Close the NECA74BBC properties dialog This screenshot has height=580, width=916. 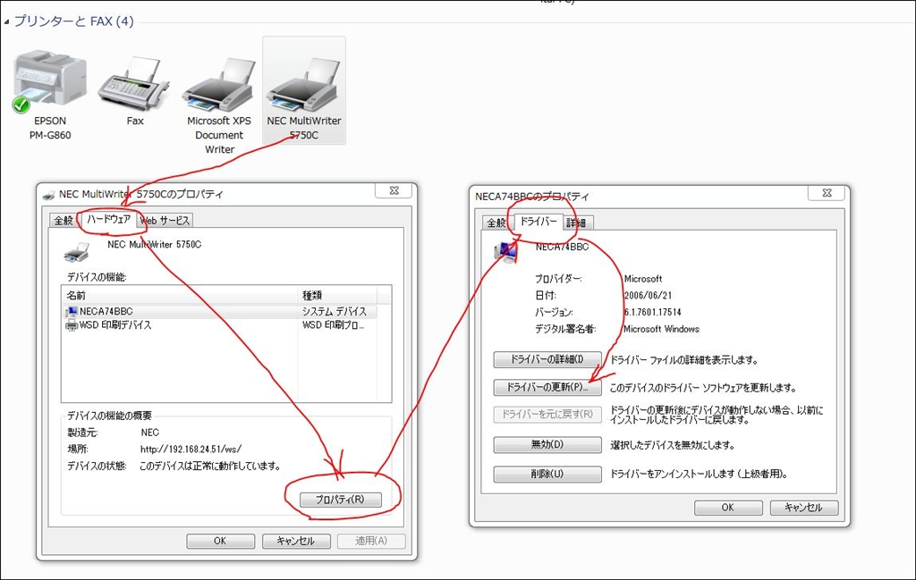pyautogui.click(x=827, y=193)
